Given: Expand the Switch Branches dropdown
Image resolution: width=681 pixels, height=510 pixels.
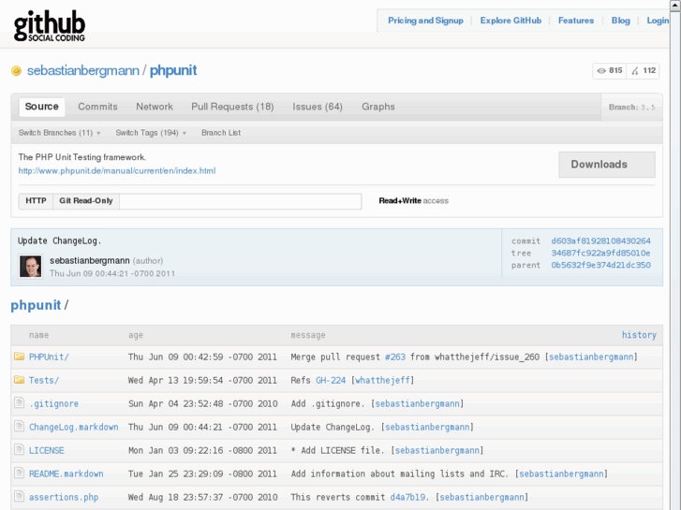Looking at the screenshot, I should tap(59, 133).
